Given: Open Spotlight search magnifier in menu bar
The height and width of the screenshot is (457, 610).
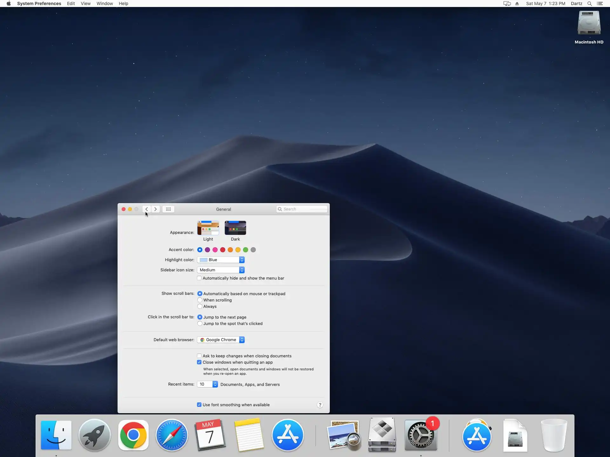Looking at the screenshot, I should pos(589,3).
